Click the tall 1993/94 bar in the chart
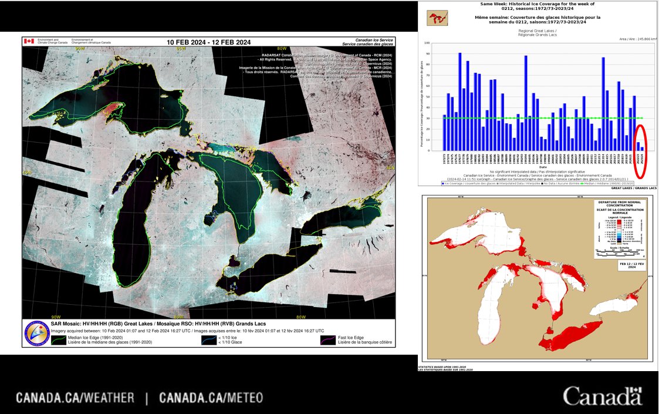Image resolution: width=659 pixels, height=414 pixels. point(526,103)
